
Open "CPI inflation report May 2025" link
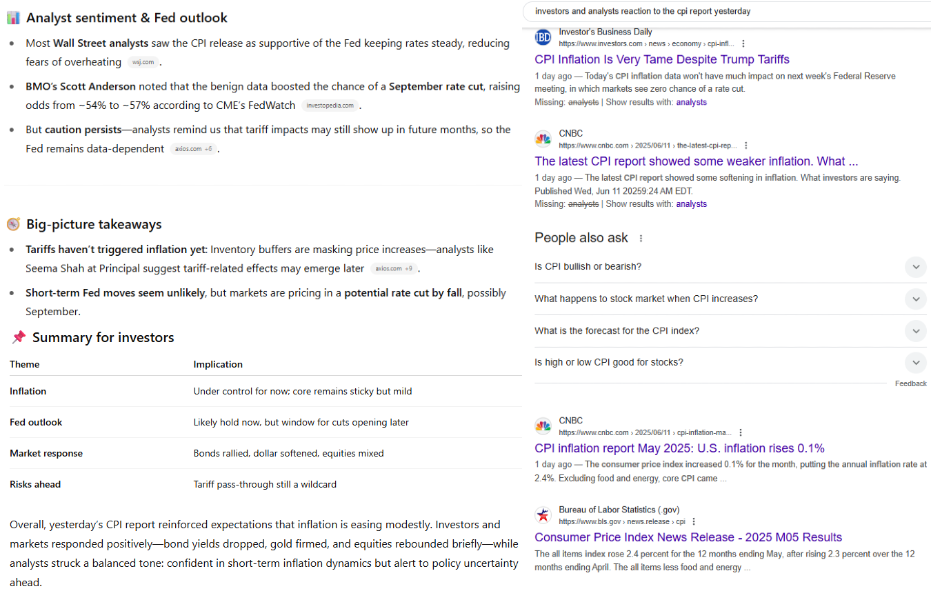coord(679,448)
